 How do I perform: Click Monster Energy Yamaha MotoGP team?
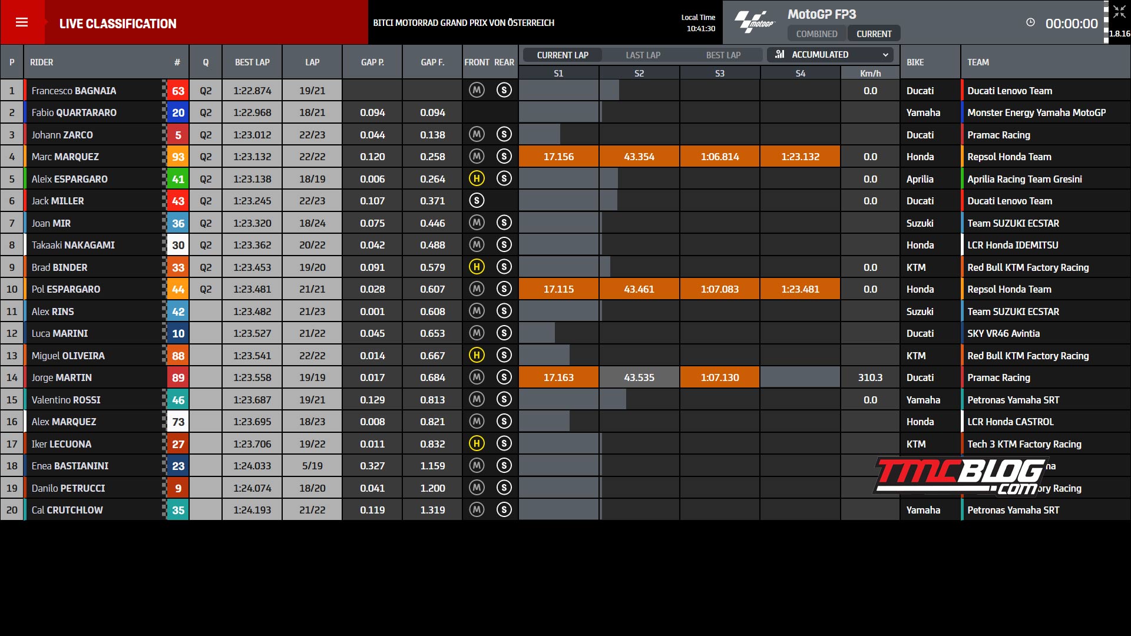coord(1036,112)
